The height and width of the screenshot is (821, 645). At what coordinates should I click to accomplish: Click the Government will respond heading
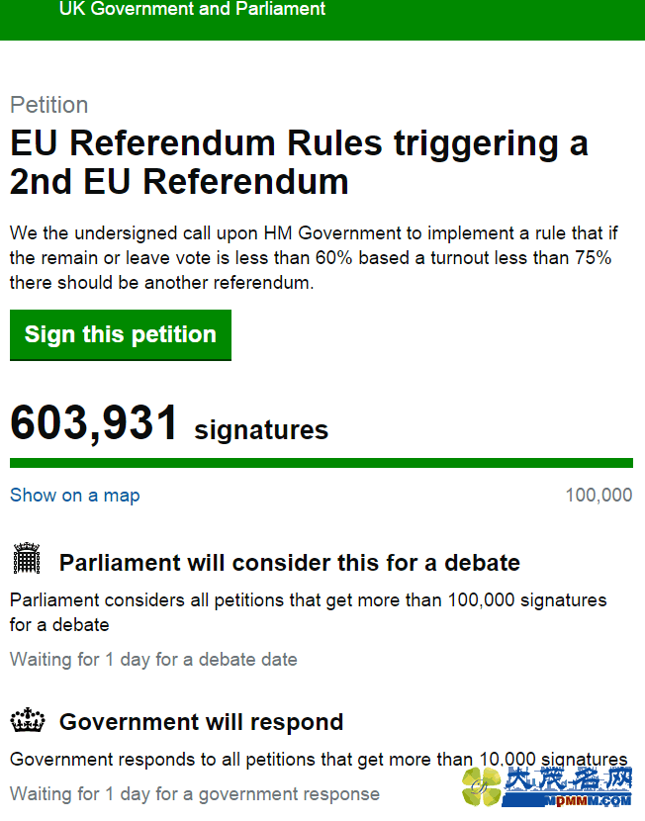coord(202,722)
